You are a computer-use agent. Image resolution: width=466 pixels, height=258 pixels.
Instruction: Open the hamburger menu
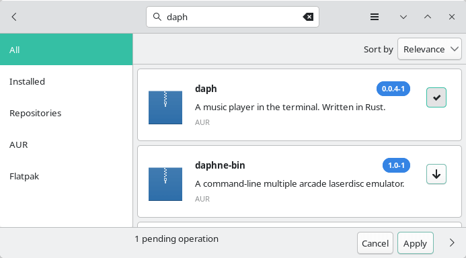tap(375, 17)
